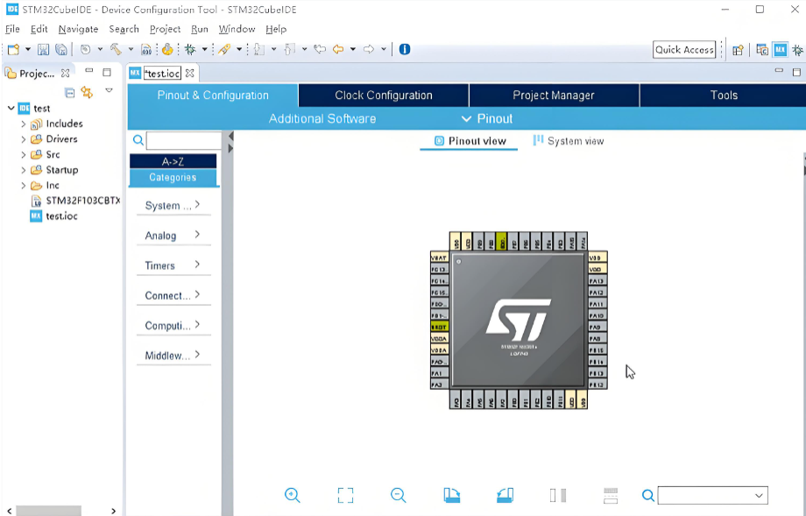Close the test.ioc editor tab
The height and width of the screenshot is (516, 806).
tap(190, 73)
